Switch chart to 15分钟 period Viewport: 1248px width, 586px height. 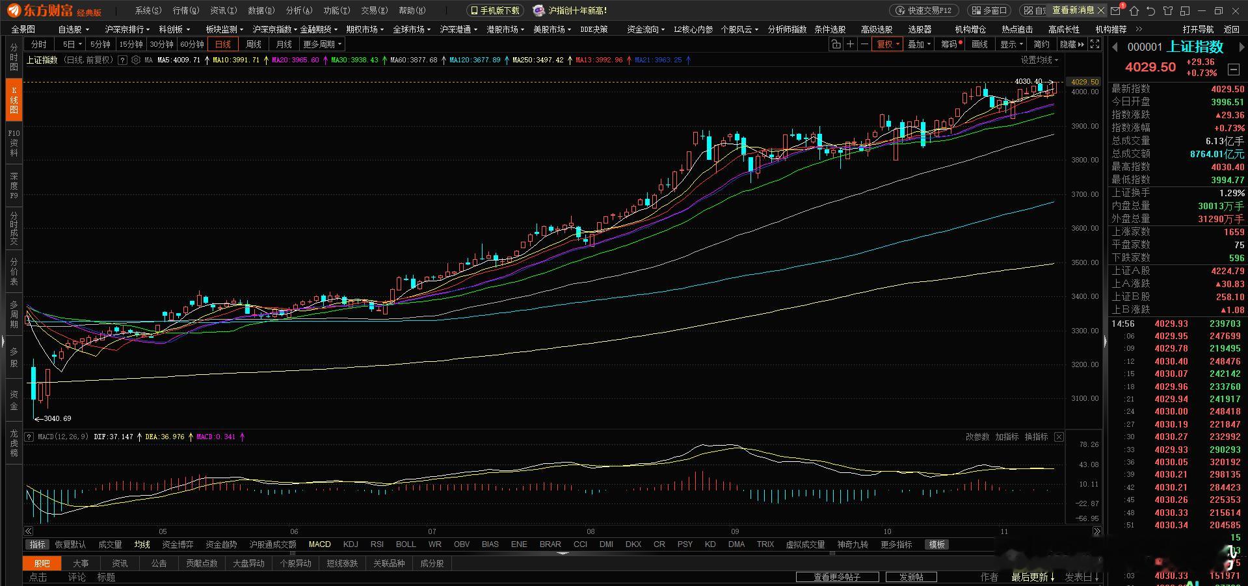coord(131,44)
